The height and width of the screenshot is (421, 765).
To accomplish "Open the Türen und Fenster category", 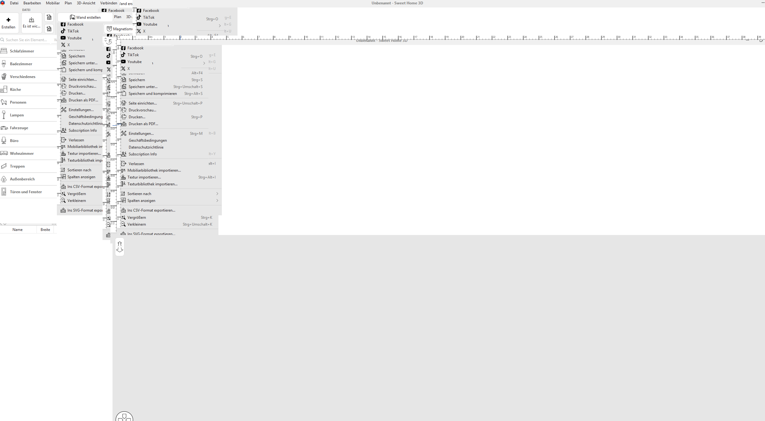I will (26, 192).
